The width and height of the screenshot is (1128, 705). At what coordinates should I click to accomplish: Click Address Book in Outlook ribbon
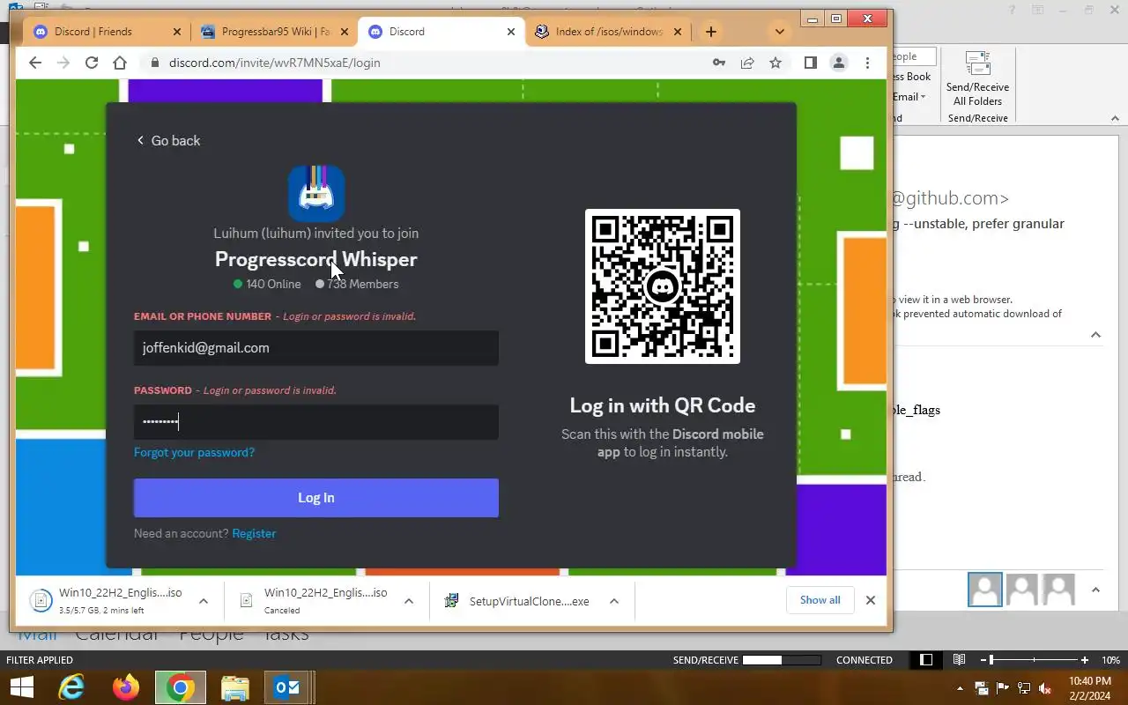pos(911,77)
